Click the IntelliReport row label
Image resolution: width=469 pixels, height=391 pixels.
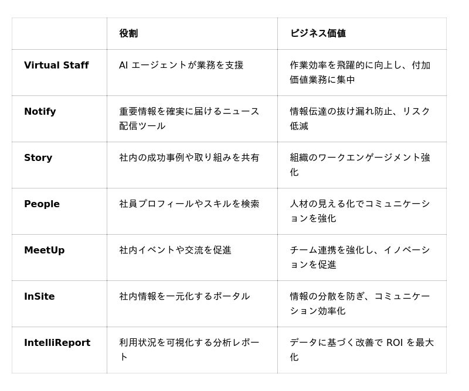pos(57,343)
